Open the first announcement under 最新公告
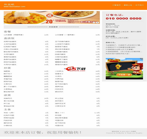Image resolution: width=147 pixels, height=139 pixels. 124,45
